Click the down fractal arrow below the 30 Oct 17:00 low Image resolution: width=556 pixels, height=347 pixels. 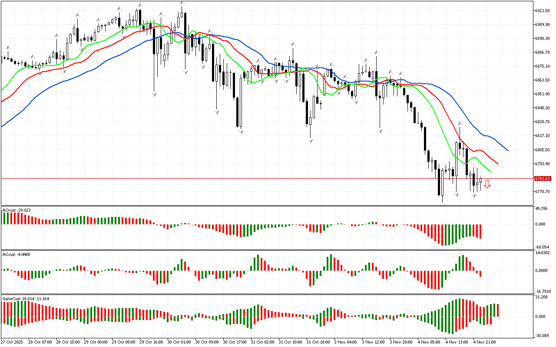pos(240,131)
